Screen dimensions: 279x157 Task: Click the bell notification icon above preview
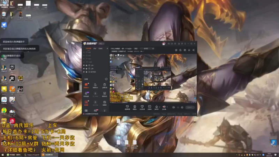(189, 50)
